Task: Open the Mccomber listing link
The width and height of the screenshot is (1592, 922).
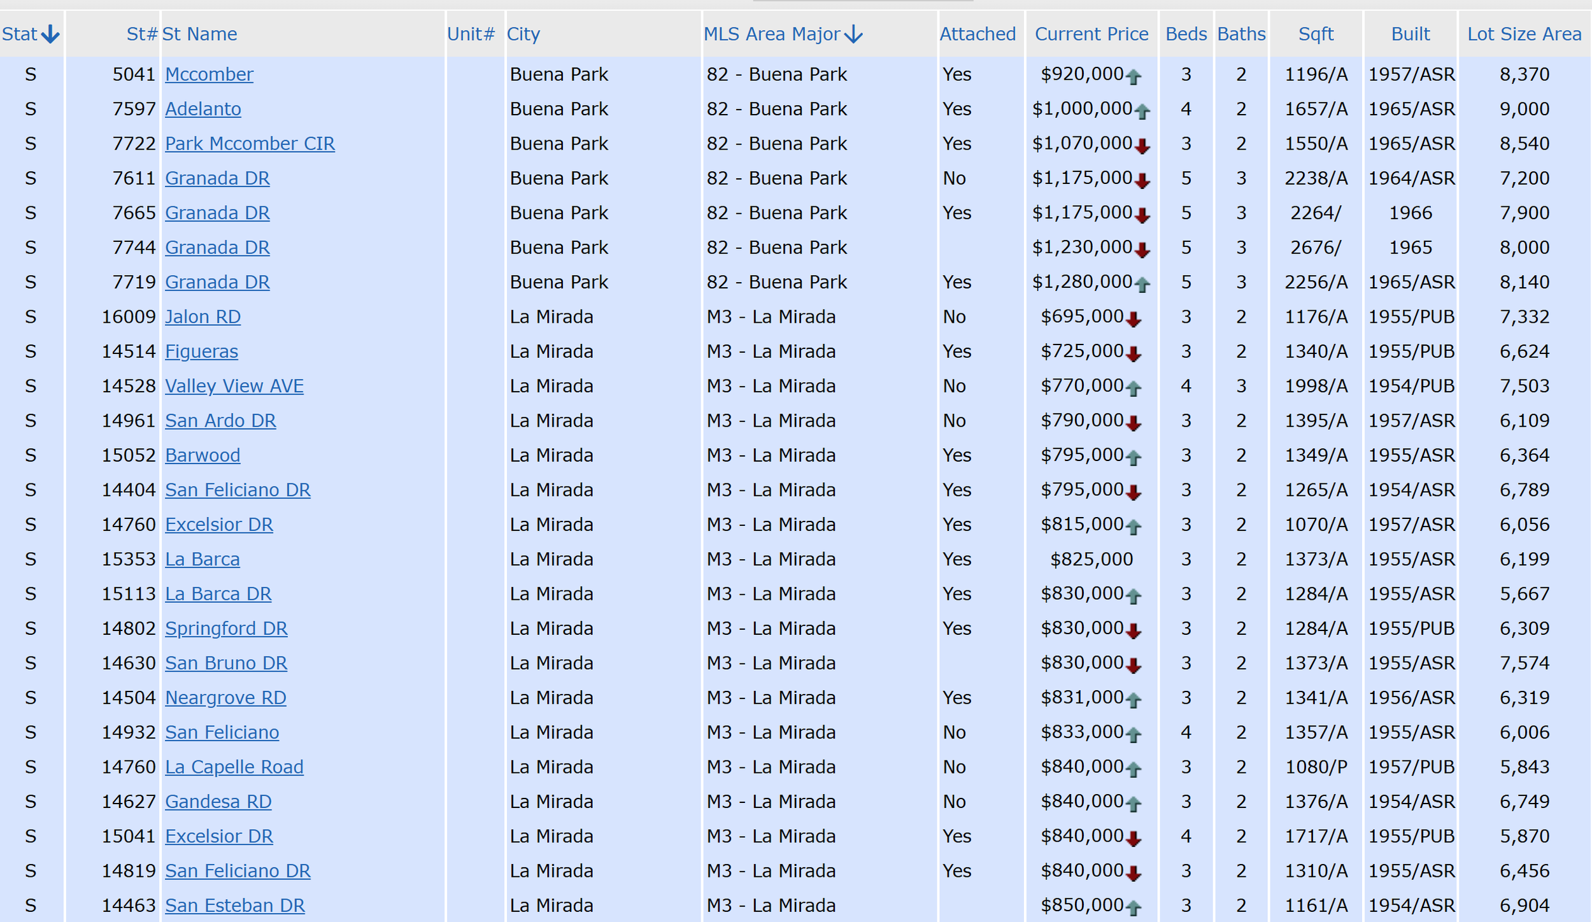Action: pyautogui.click(x=209, y=74)
